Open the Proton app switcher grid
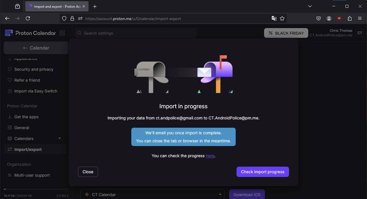The height and width of the screenshot is (199, 367). pyautogui.click(x=62, y=33)
